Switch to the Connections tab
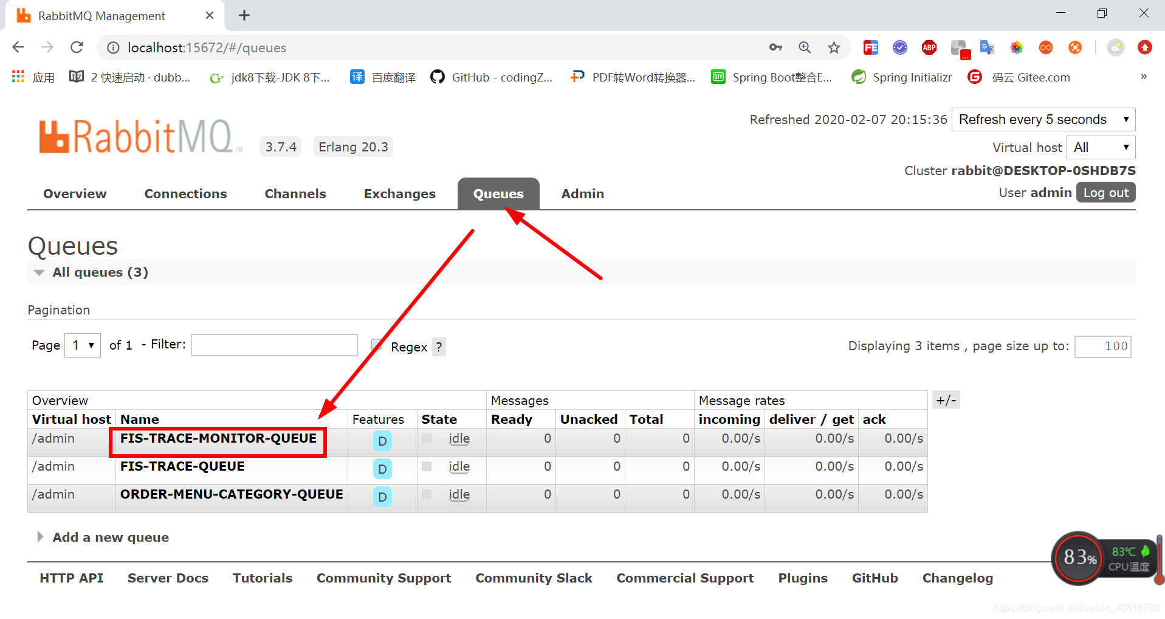1165x619 pixels. [185, 194]
